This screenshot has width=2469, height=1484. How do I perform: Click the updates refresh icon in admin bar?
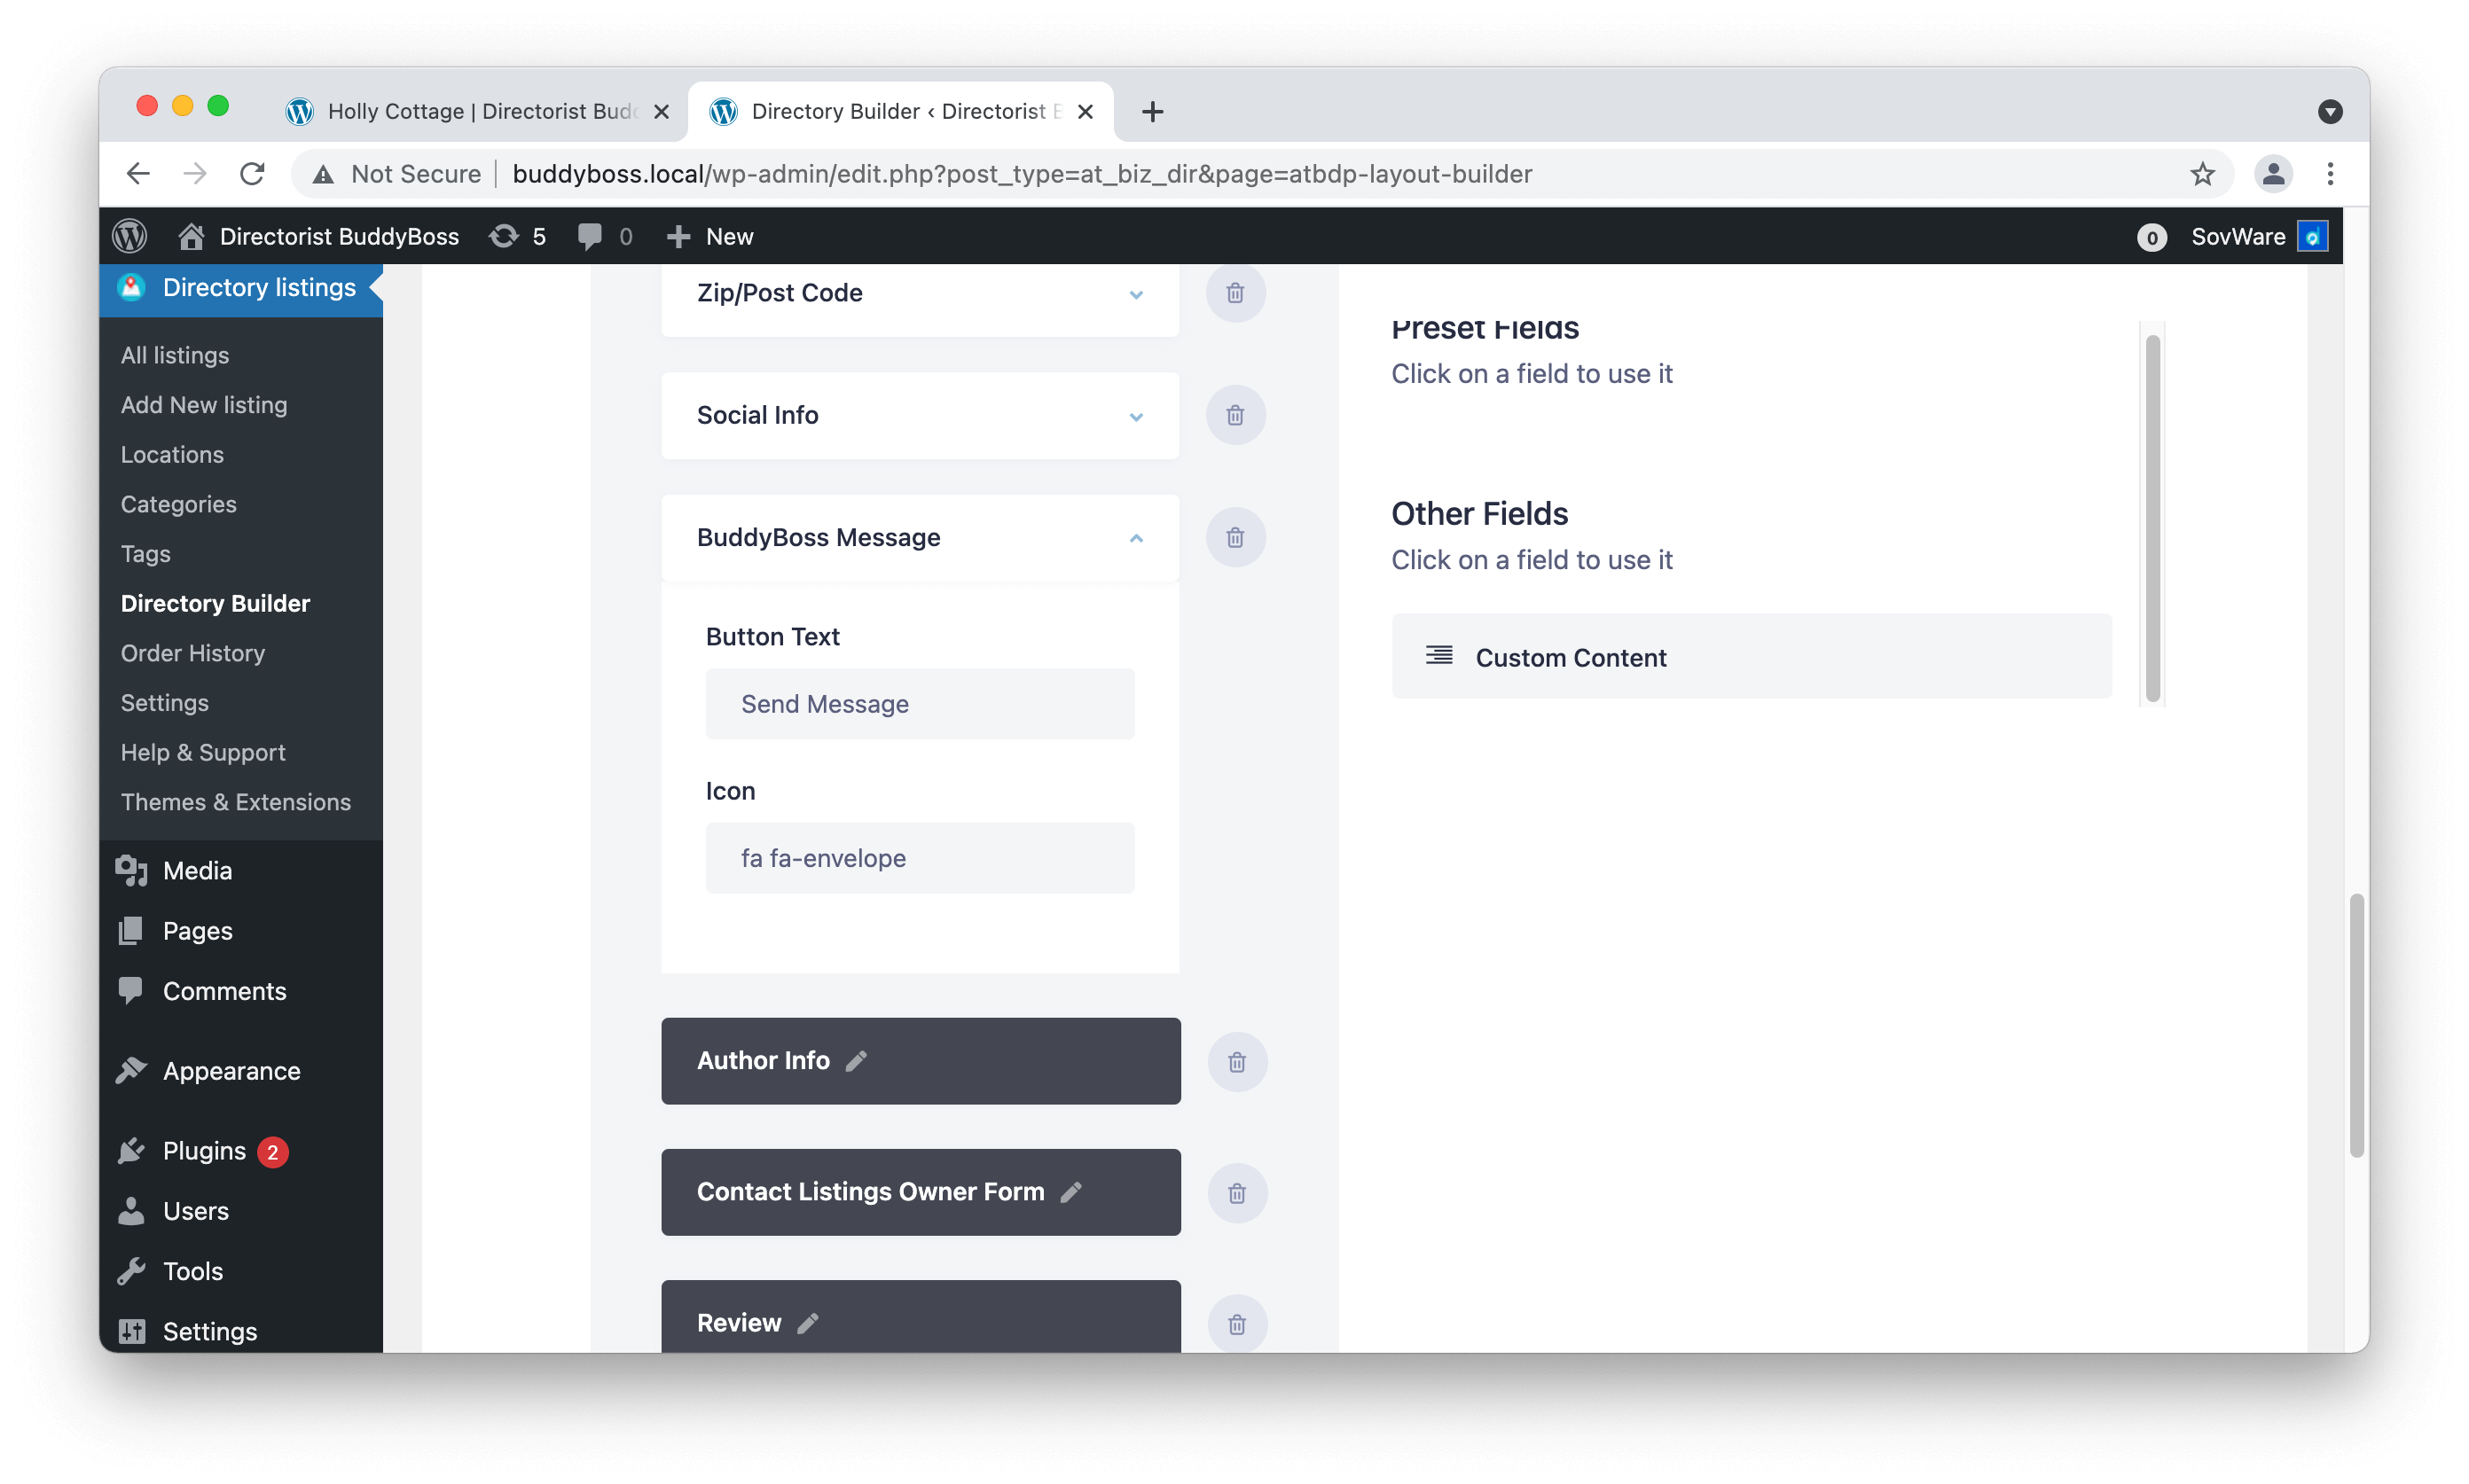pos(505,236)
